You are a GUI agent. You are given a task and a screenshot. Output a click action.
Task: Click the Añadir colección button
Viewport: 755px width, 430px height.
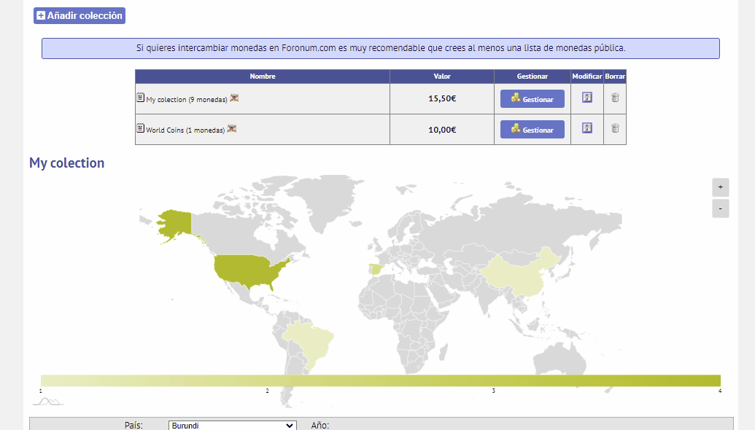tap(80, 15)
